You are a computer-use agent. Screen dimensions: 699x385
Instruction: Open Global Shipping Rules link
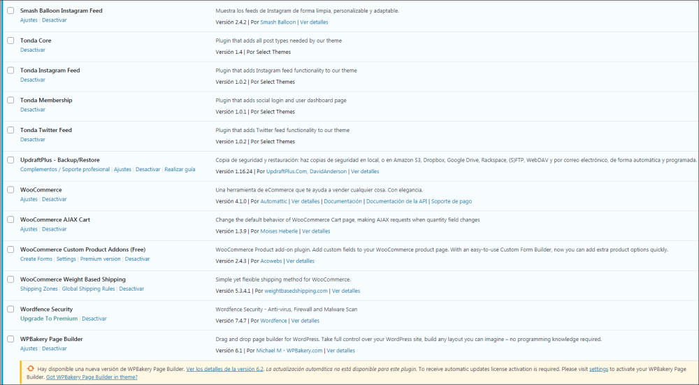click(88, 289)
